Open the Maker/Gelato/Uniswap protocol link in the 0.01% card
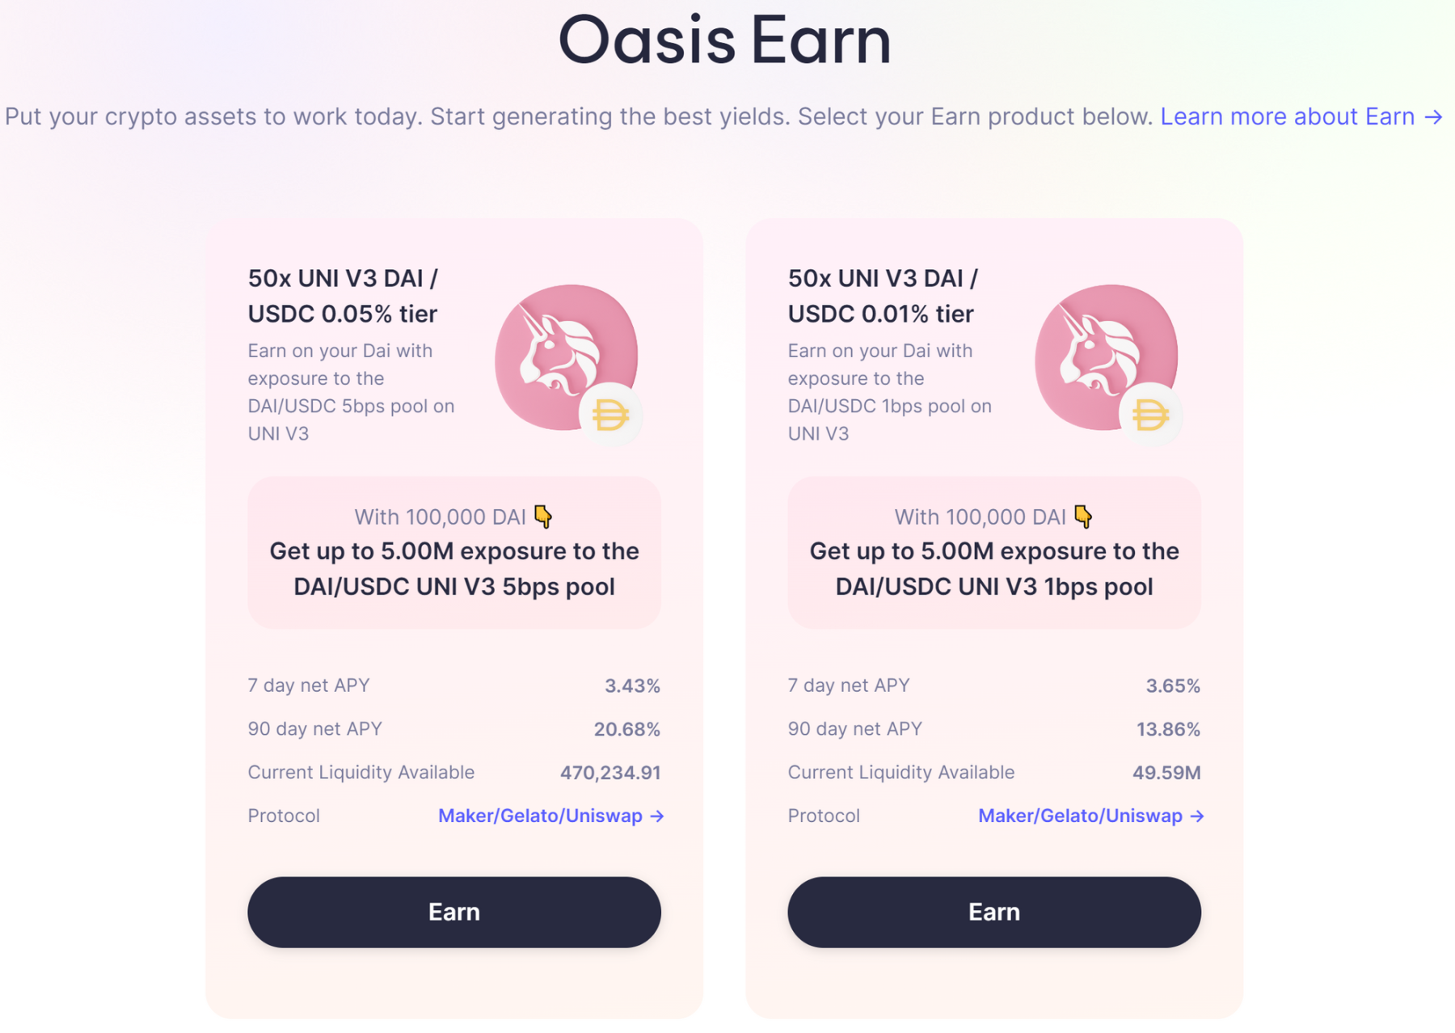 coord(1090,816)
